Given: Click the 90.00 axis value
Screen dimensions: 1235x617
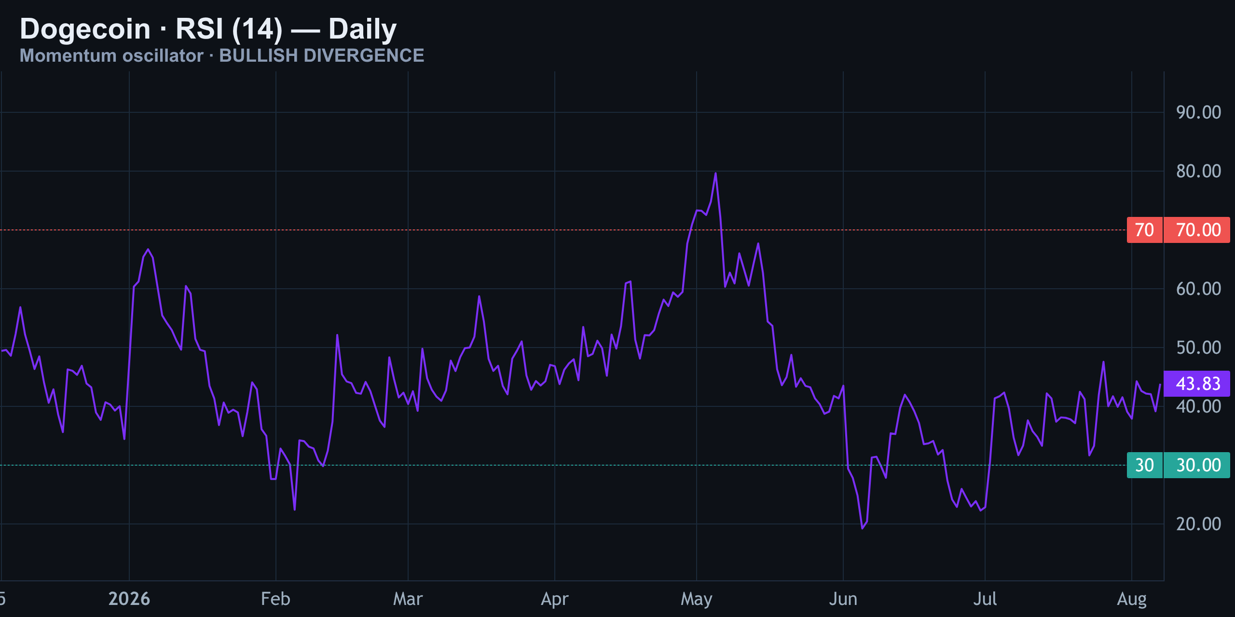Looking at the screenshot, I should [x=1198, y=112].
